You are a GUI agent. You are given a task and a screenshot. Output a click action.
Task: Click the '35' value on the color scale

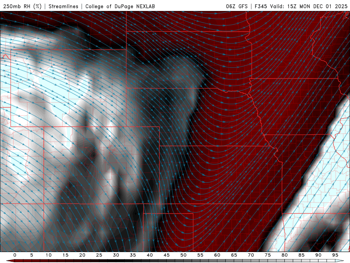[133, 255]
